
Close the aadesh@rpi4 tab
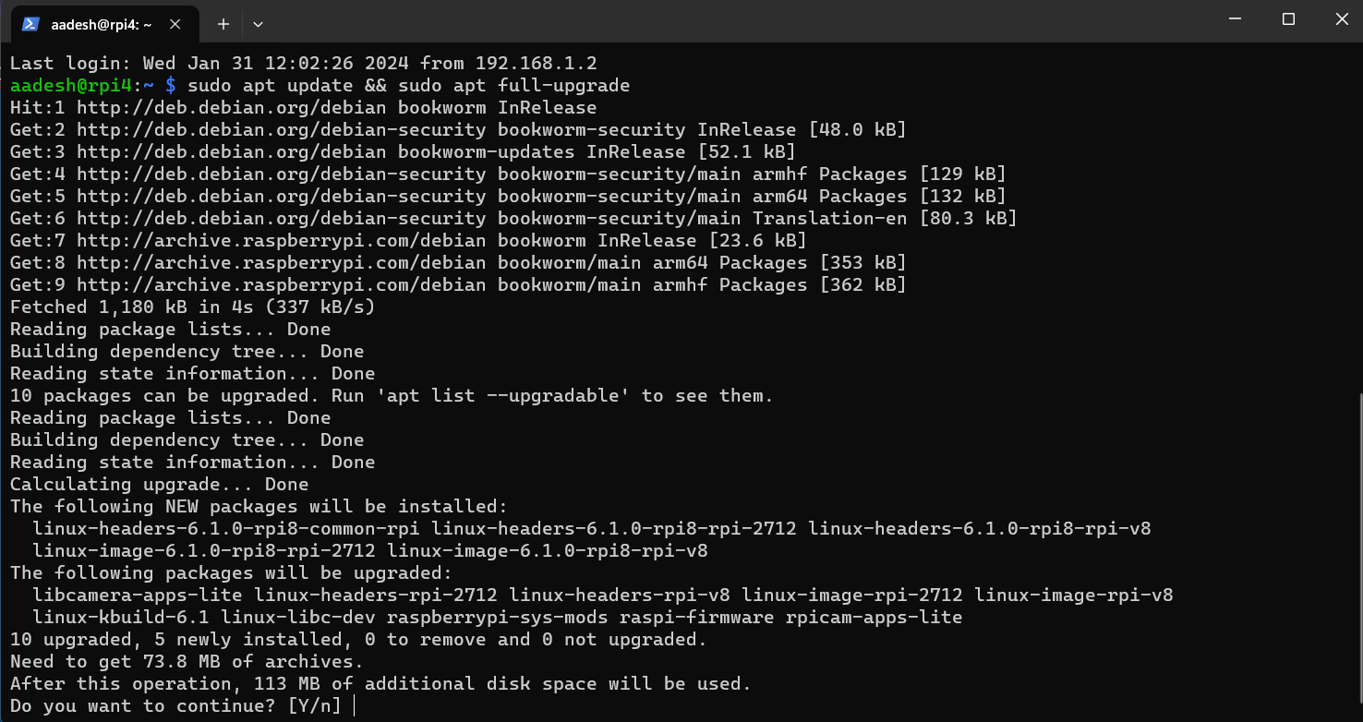(x=175, y=26)
